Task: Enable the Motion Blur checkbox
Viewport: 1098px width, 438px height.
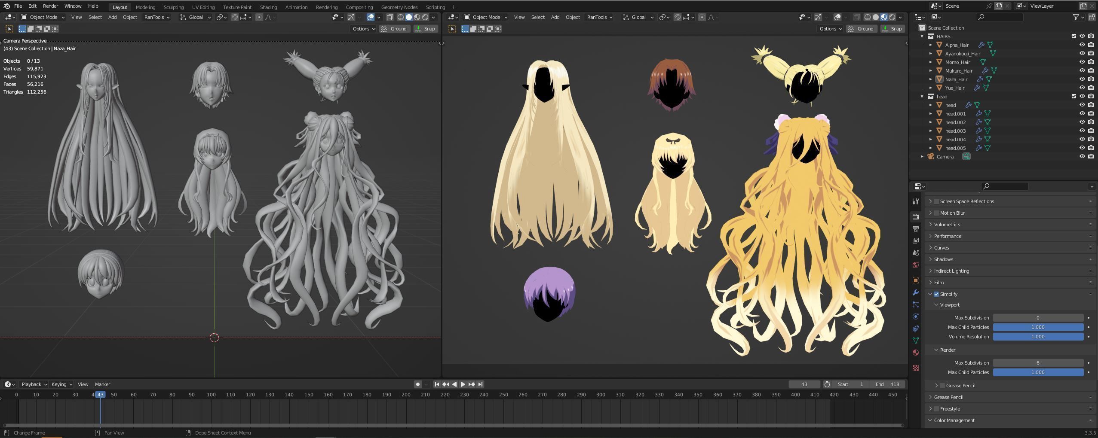Action: pyautogui.click(x=936, y=213)
